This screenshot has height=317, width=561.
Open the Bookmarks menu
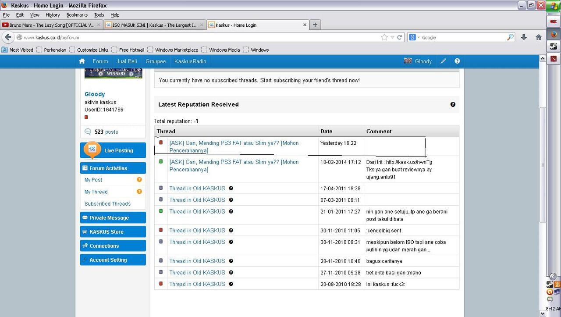[x=77, y=15]
